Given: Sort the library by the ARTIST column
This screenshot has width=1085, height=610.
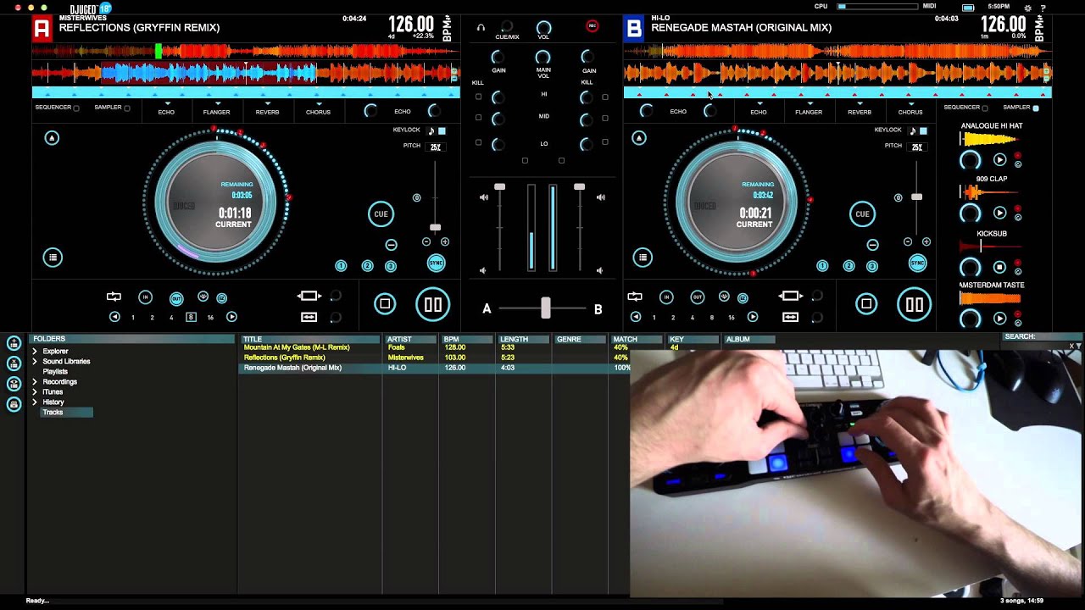Looking at the screenshot, I should pos(410,339).
